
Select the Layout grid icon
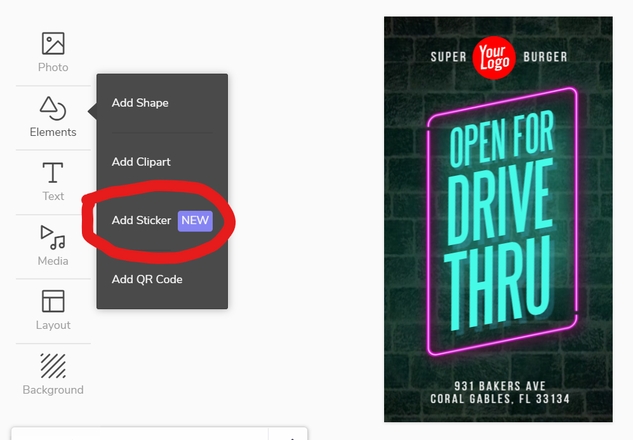[x=53, y=301]
